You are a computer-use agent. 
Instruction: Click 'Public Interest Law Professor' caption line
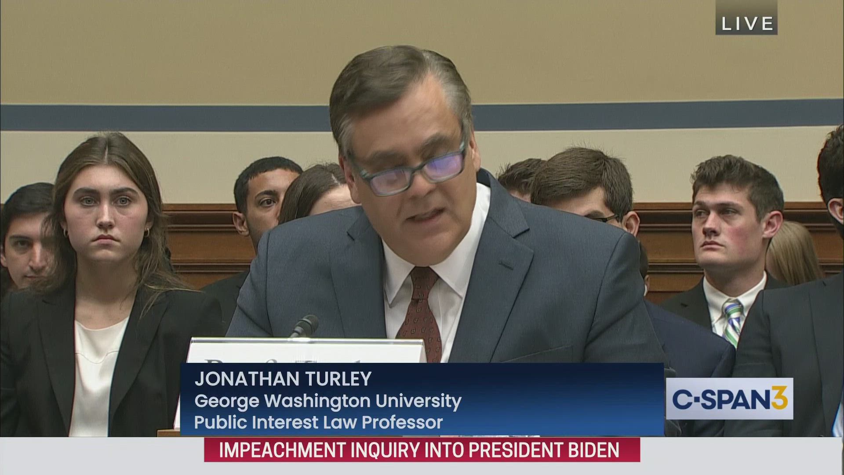(318, 422)
